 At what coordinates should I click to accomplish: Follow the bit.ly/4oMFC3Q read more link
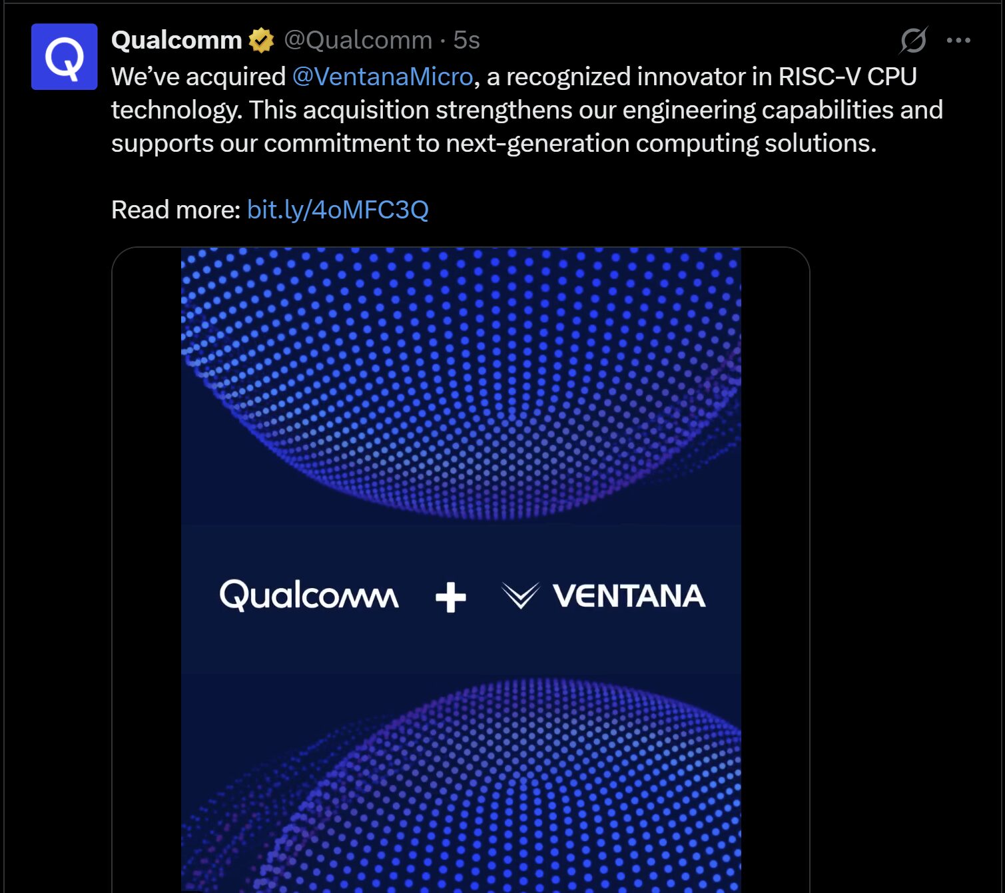[337, 208]
